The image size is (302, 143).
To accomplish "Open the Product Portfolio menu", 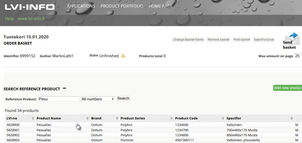I will (122, 6).
